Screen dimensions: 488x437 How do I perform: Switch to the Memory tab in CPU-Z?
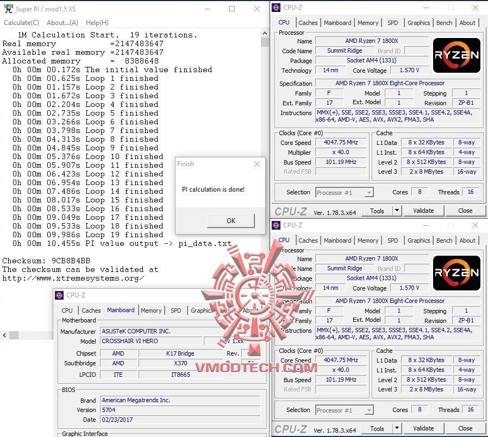368,22
